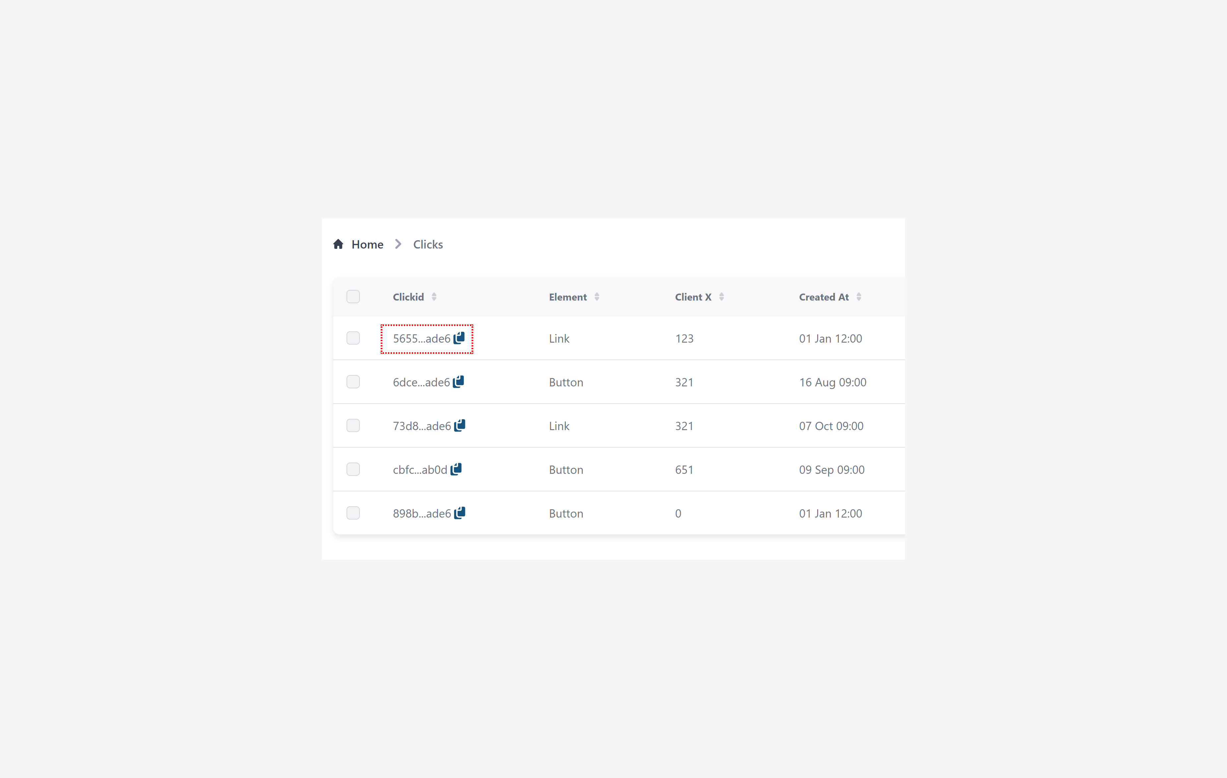Click the 09 Sep 09:00 date cell
The image size is (1227, 778).
[832, 470]
